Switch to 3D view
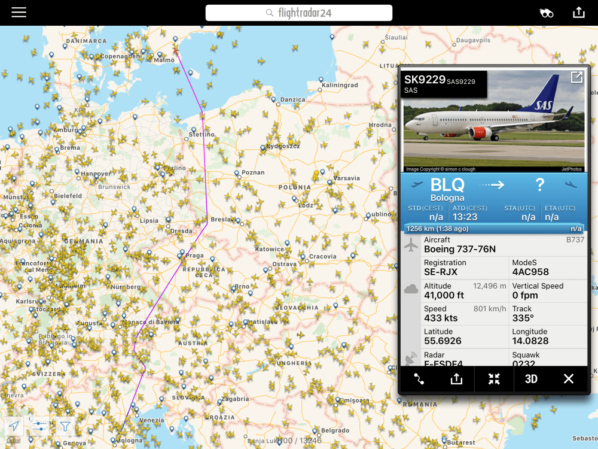Viewport: 598px width, 449px height. click(x=531, y=379)
